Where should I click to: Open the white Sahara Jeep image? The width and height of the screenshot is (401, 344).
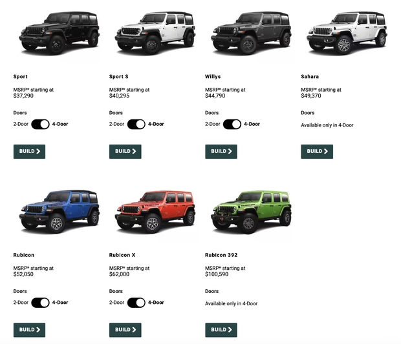(x=347, y=33)
